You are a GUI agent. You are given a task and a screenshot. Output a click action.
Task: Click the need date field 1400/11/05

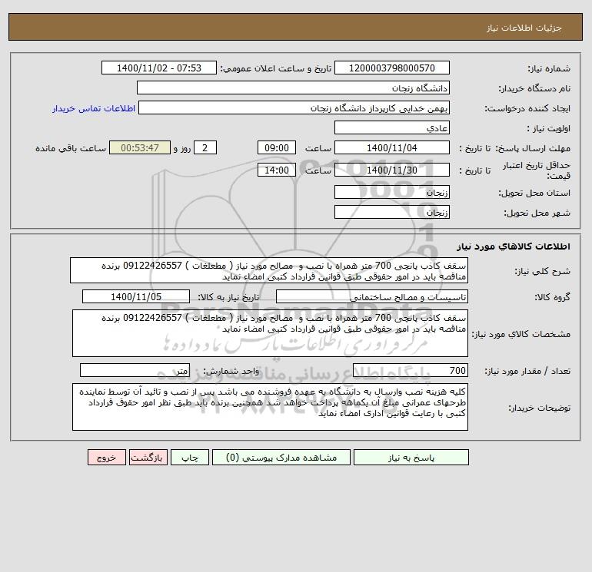pyautogui.click(x=136, y=296)
